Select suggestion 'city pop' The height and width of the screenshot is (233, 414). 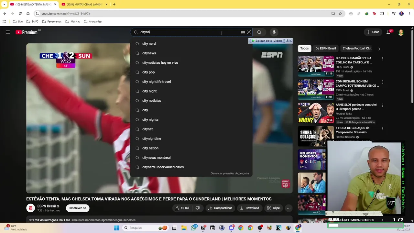[191, 72]
